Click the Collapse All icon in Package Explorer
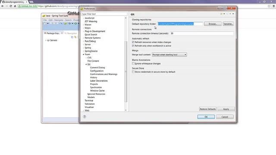Image resolution: width=276 pixels, height=155 pixels. (72, 37)
